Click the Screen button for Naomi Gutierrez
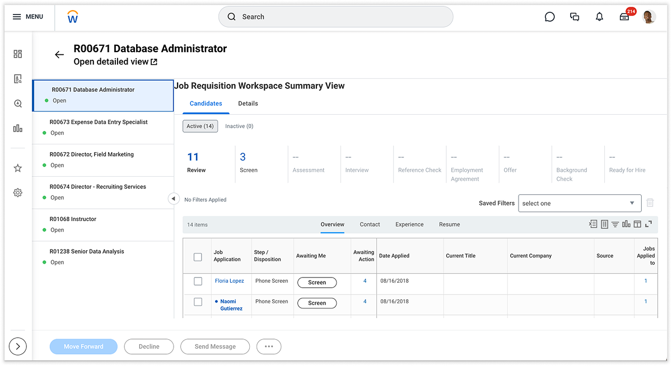 click(317, 303)
